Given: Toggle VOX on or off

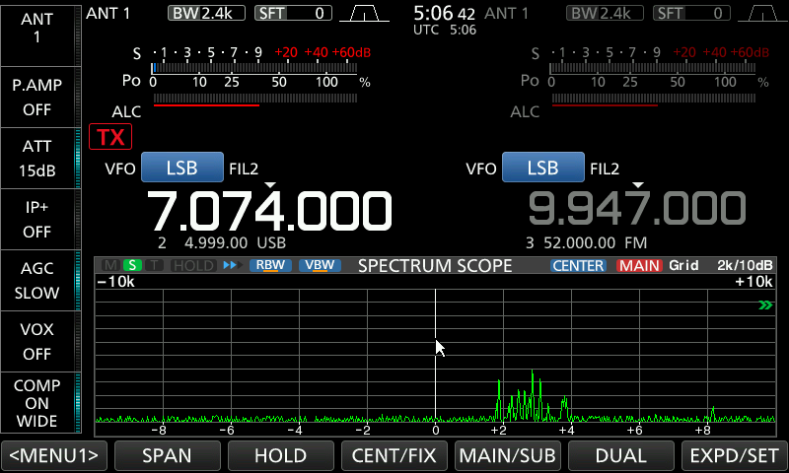Looking at the screenshot, I should pyautogui.click(x=37, y=341).
